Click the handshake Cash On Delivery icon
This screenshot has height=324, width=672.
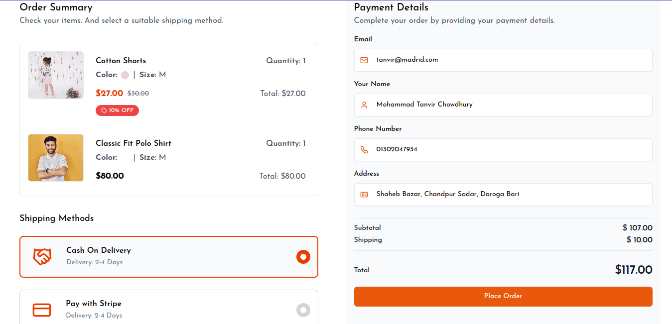coord(42,256)
